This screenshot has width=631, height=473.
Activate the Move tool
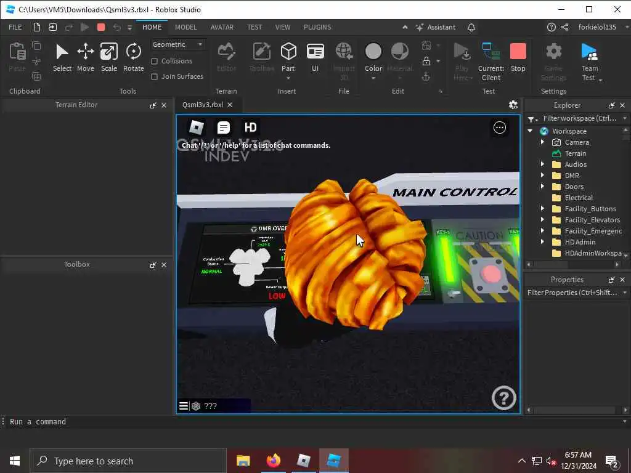tap(85, 57)
